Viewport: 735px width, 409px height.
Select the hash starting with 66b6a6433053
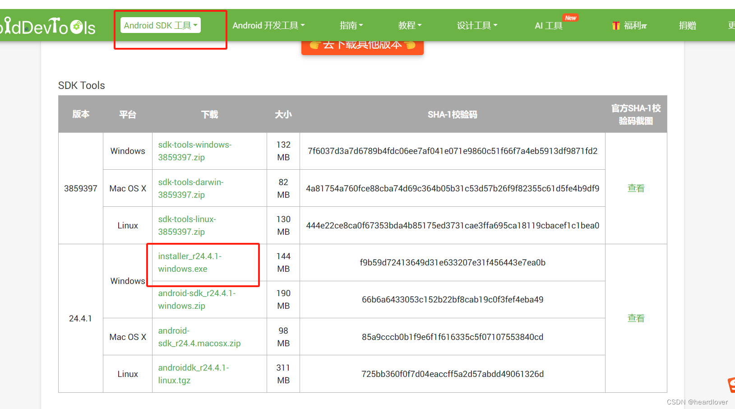453,299
